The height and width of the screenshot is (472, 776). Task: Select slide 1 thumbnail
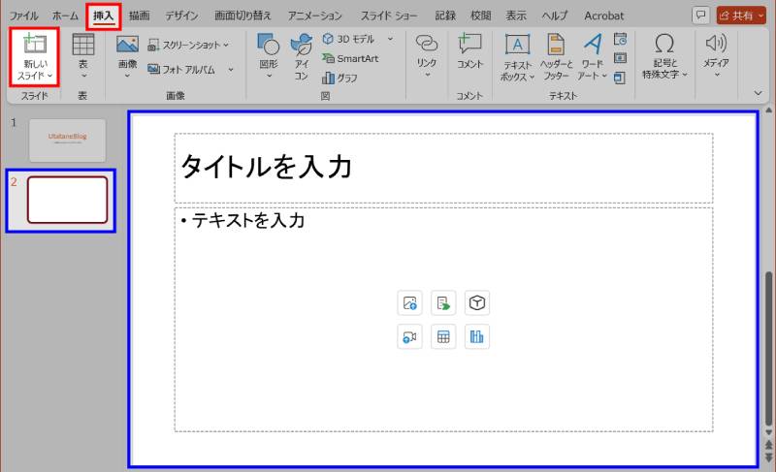coord(67,141)
